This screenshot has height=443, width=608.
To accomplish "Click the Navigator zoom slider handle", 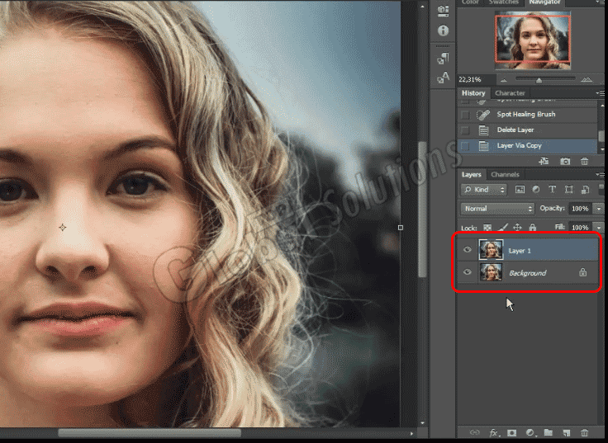I will tap(539, 80).
